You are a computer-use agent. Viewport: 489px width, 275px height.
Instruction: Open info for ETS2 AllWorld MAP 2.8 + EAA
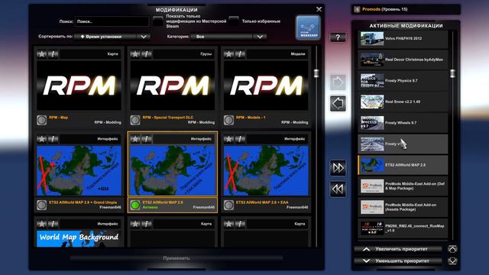240,139
